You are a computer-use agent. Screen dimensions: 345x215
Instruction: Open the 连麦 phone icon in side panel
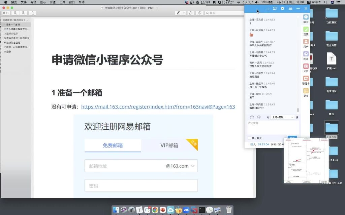[x=306, y=31]
